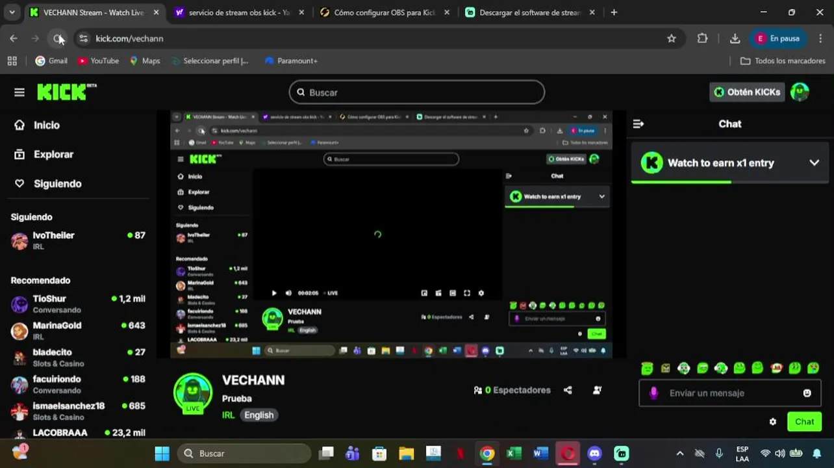Click the English language tag
Viewport: 834px width, 468px height.
(259, 415)
